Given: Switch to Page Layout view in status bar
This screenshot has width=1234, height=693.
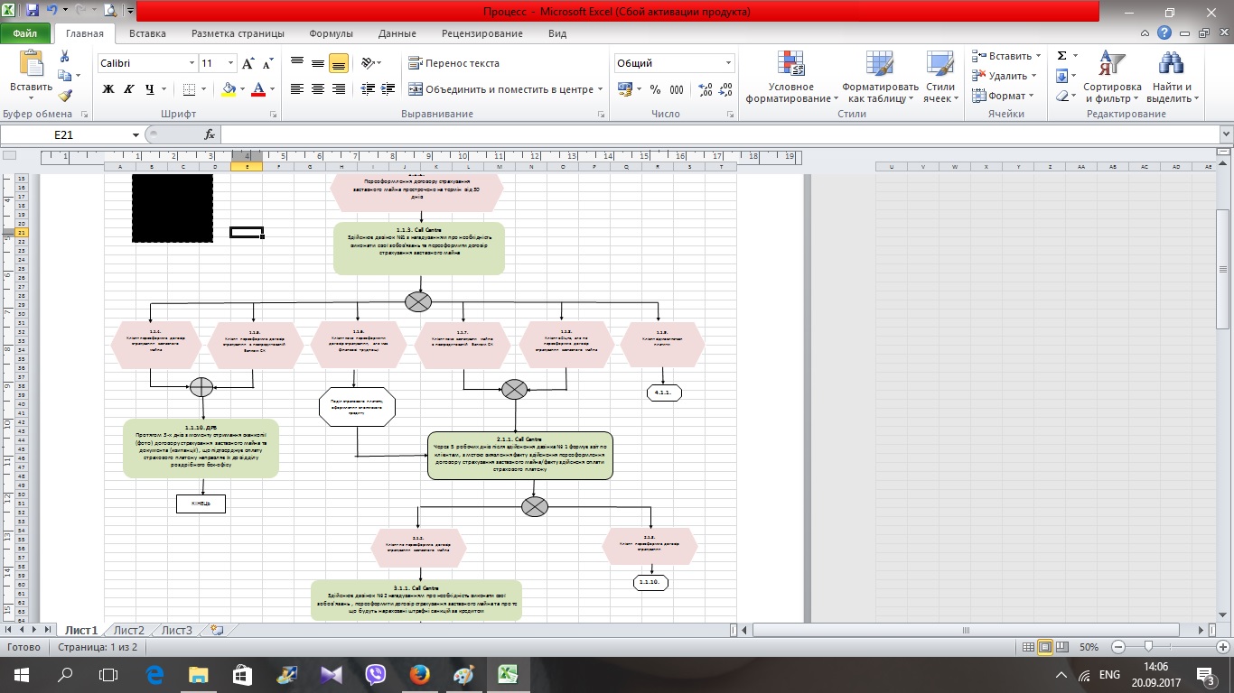Looking at the screenshot, I should [x=1045, y=648].
